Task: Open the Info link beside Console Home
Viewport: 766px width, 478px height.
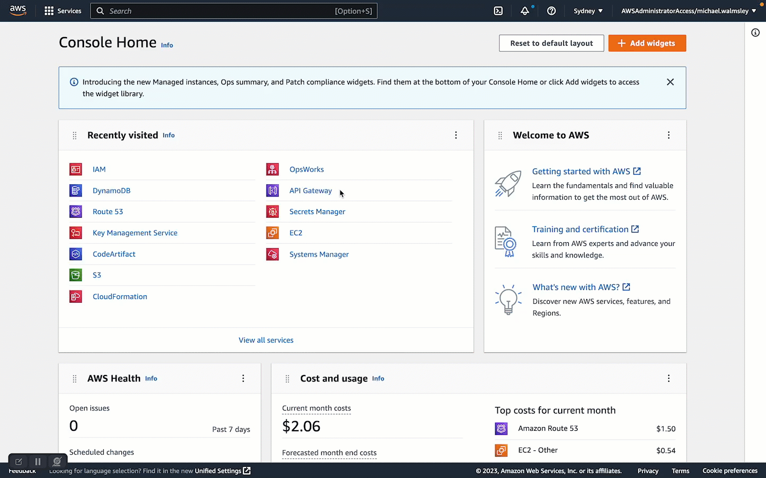Action: pos(167,45)
